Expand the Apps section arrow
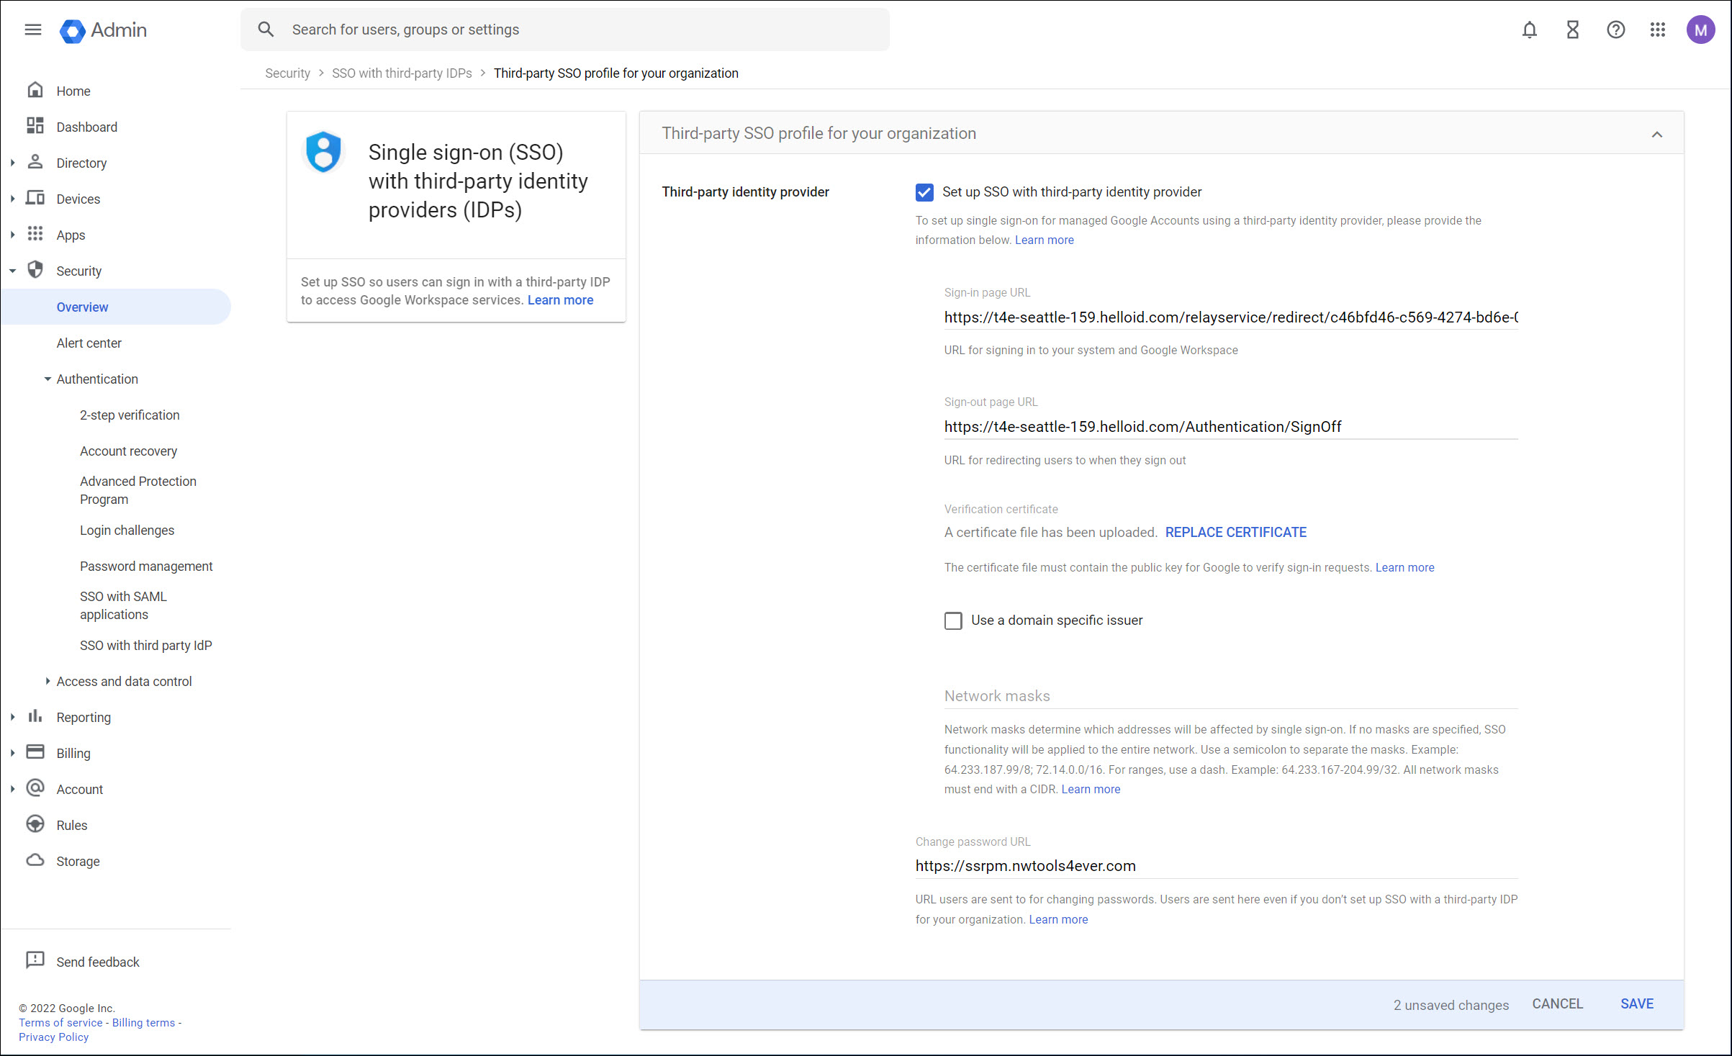This screenshot has height=1056, width=1732. [12, 235]
